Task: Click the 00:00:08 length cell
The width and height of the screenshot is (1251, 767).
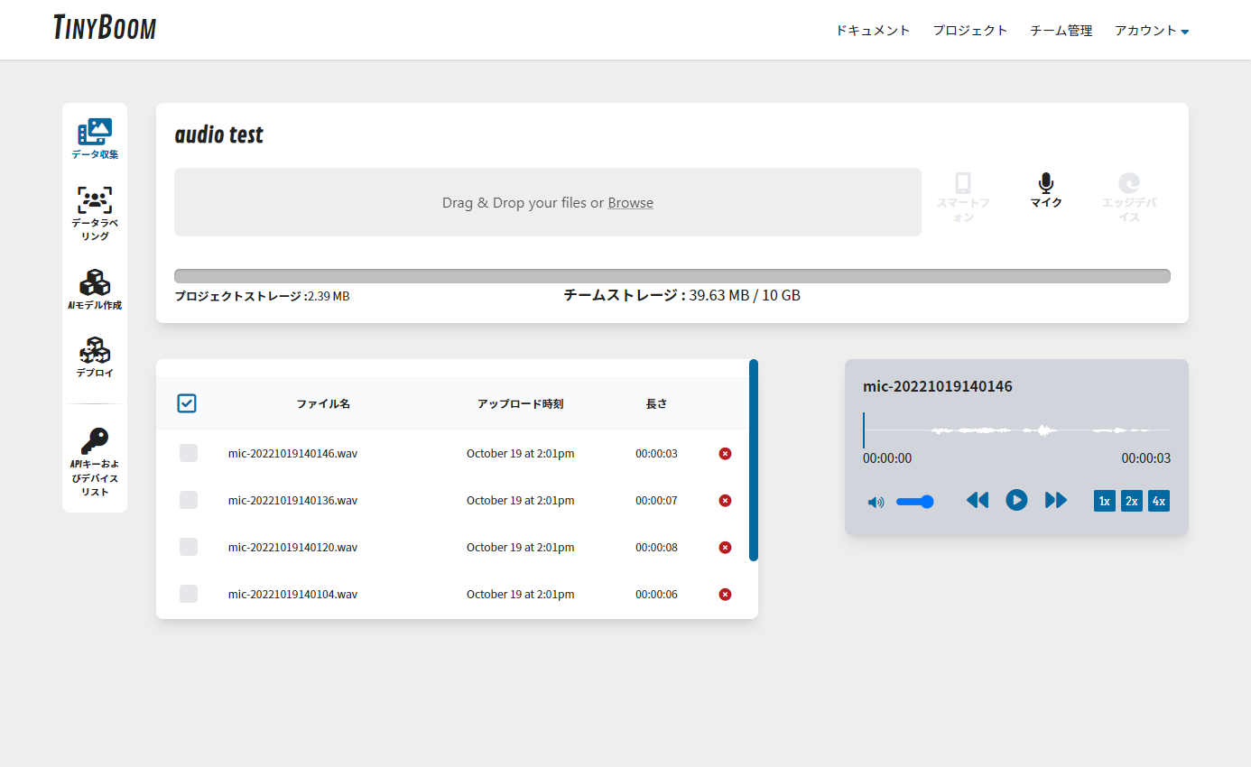Action: coord(656,547)
